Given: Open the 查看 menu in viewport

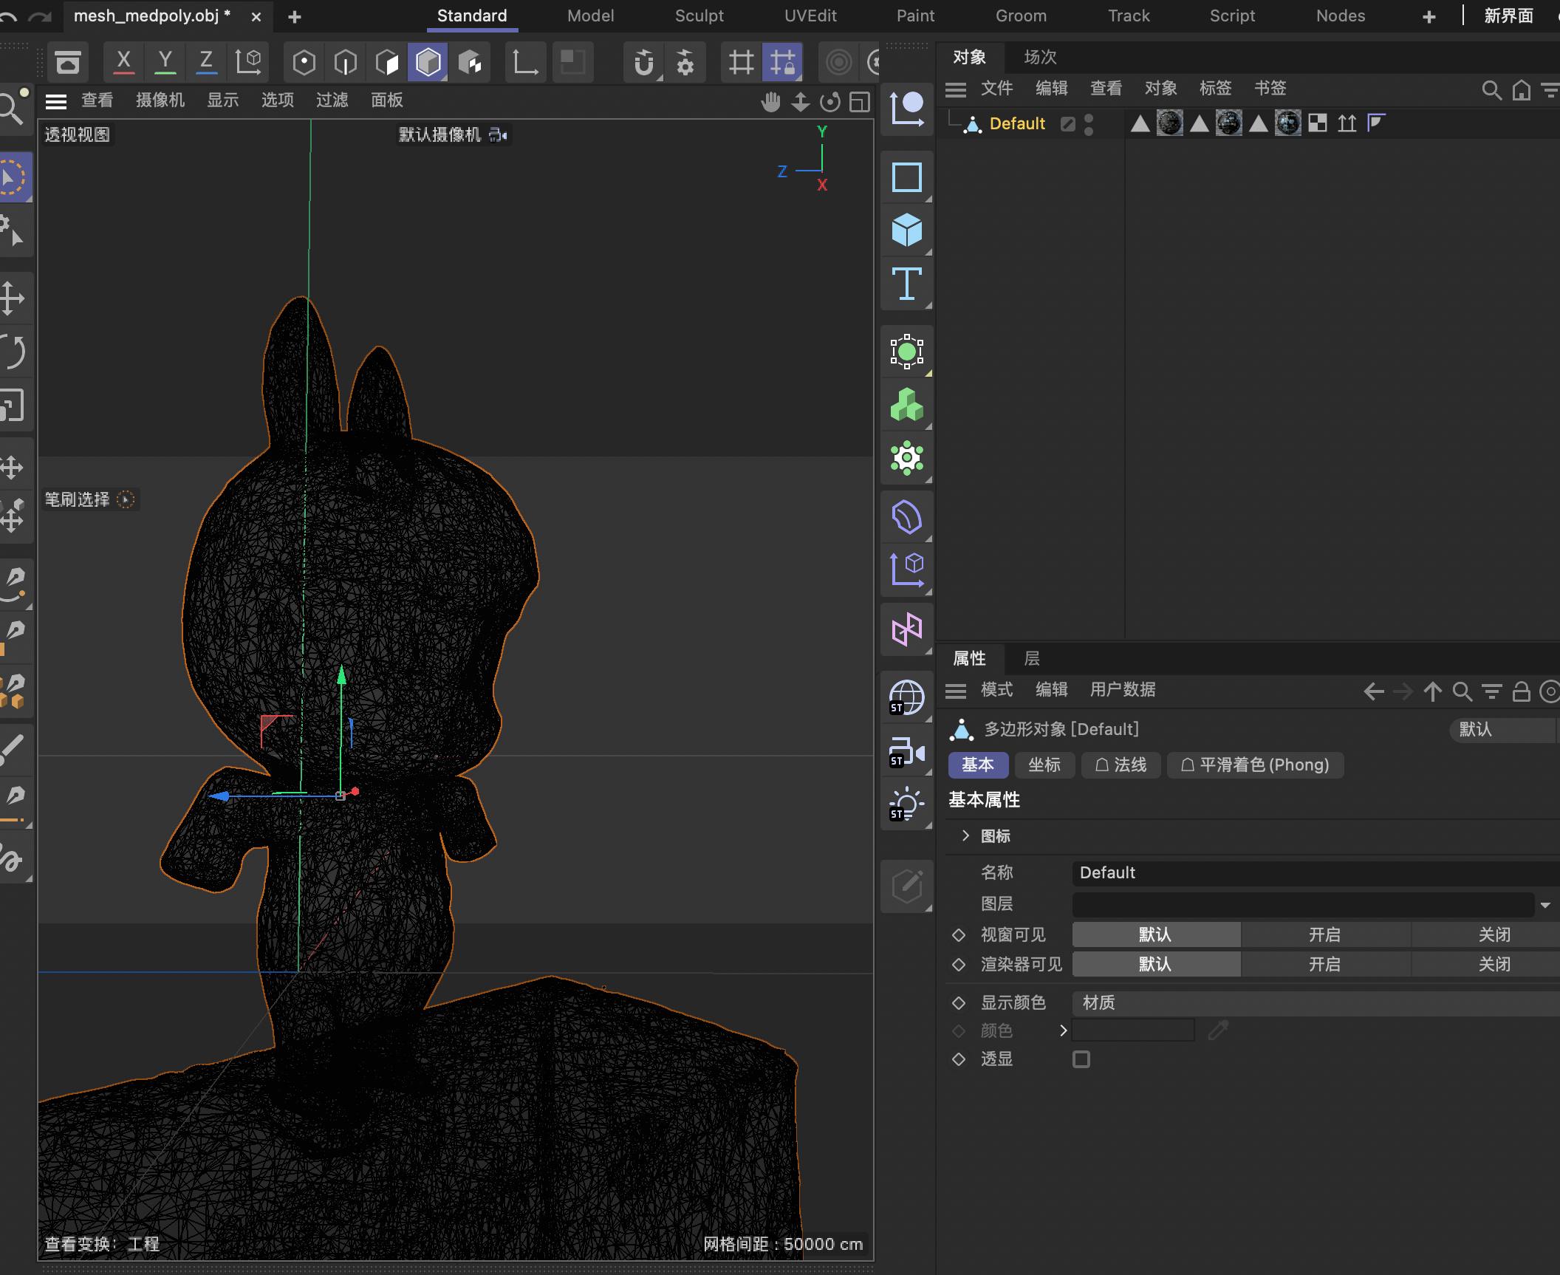Looking at the screenshot, I should 97,100.
